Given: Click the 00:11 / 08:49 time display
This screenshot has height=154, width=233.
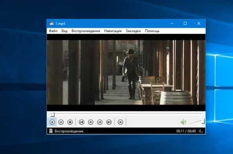Looking at the screenshot, I should click(x=186, y=131).
